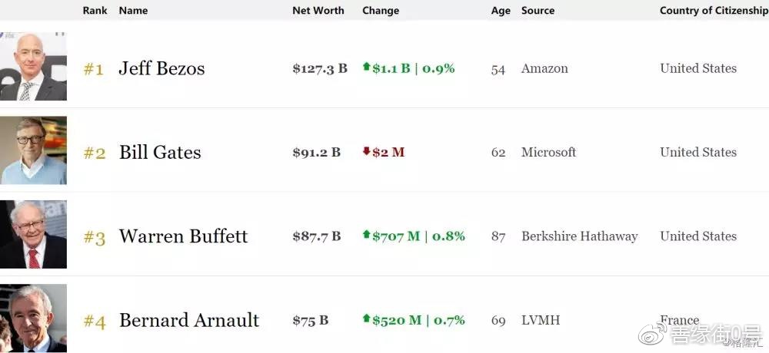The height and width of the screenshot is (353, 769).
Task: Open Bill Gates profile photo
Action: [x=33, y=150]
